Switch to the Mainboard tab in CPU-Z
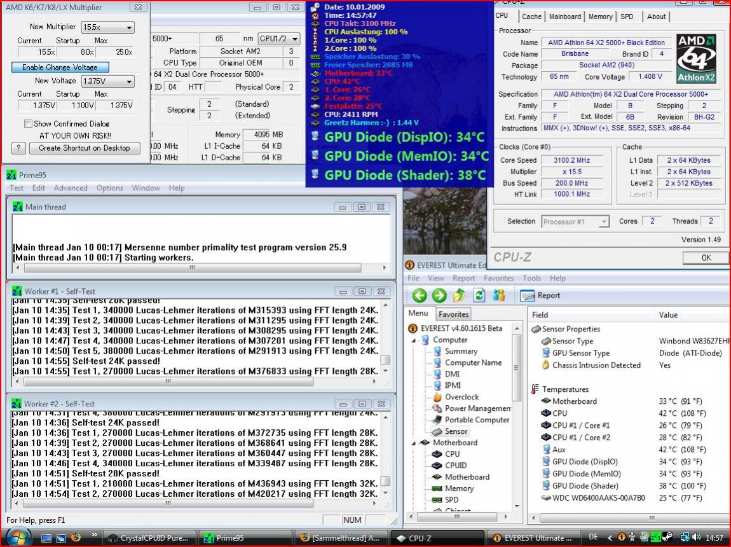This screenshot has height=547, width=731. click(564, 17)
